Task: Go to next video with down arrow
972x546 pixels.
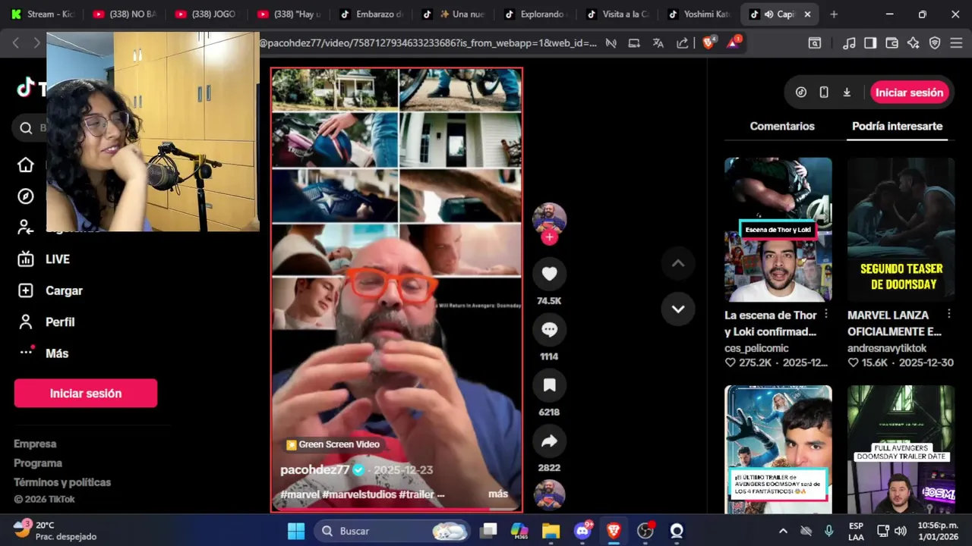Action: click(678, 309)
